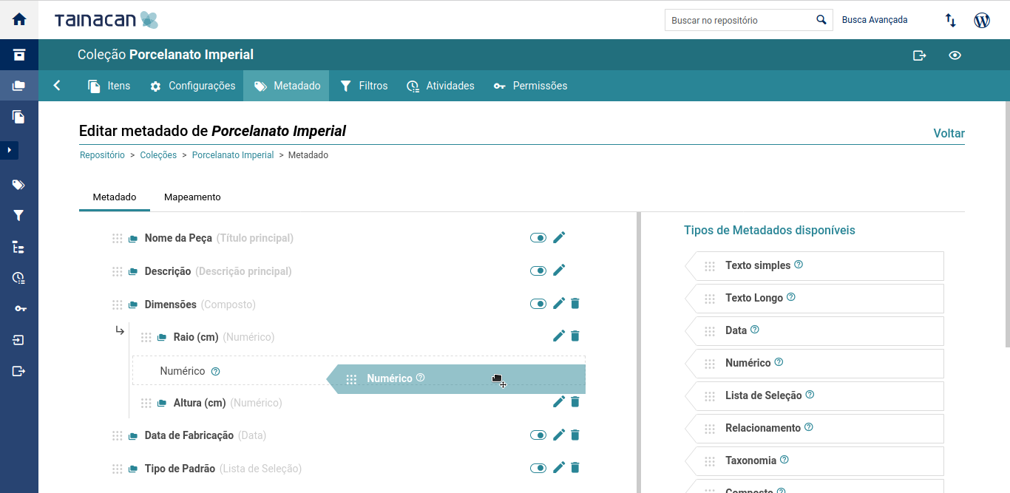Screen dimensions: 1010x493
Task: Open the WordPress logo icon
Action: tap(982, 20)
